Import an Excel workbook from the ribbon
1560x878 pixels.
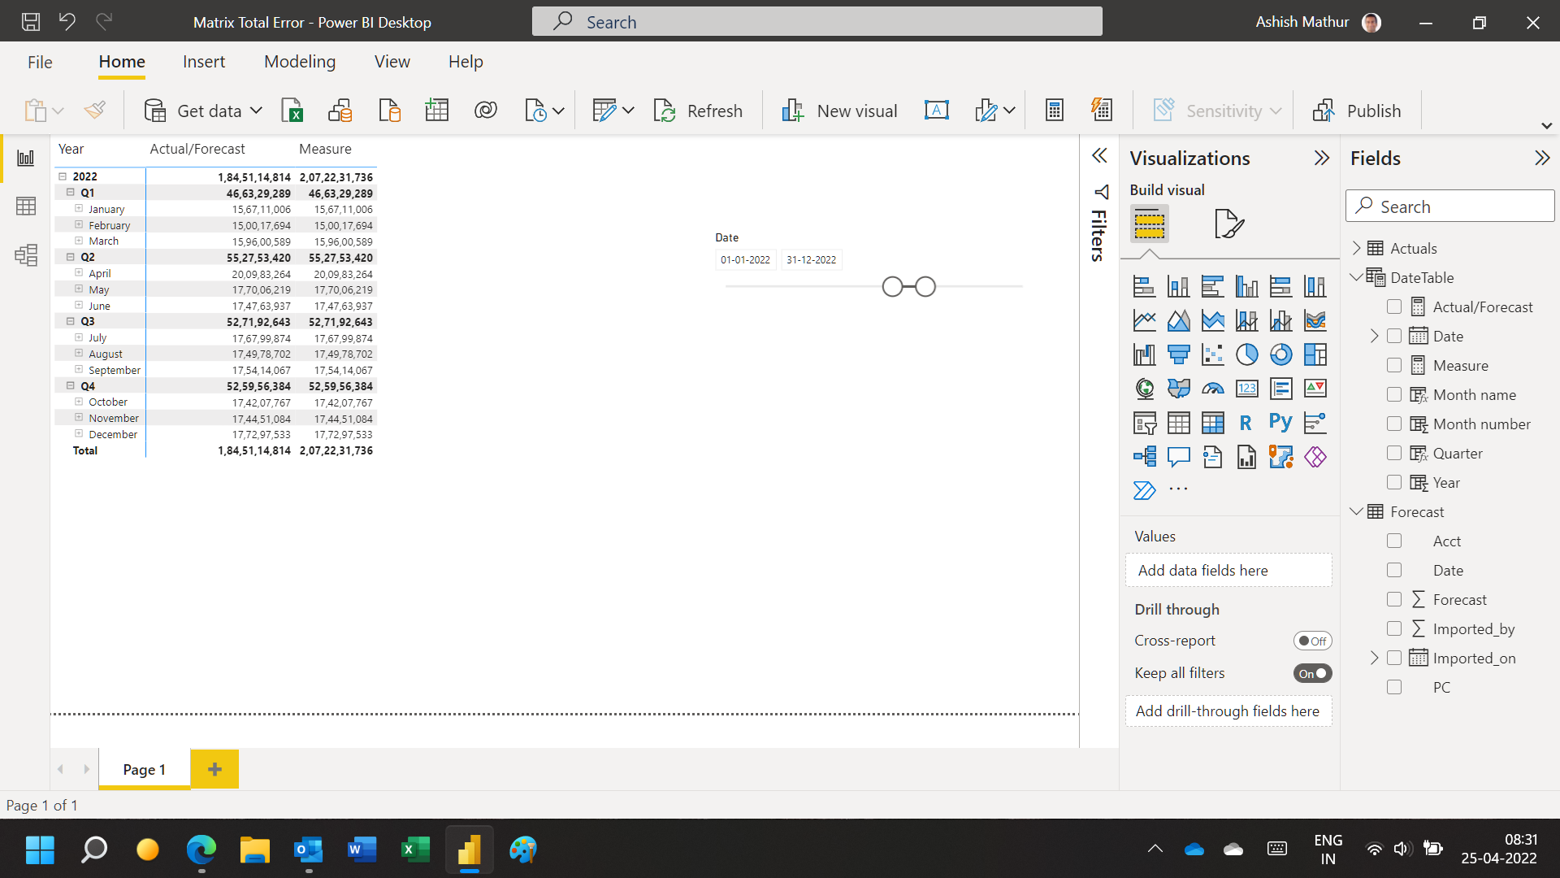pyautogui.click(x=292, y=111)
